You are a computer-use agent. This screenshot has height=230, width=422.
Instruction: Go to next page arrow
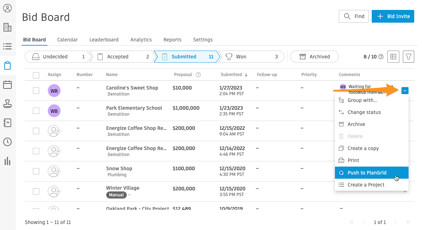coord(395,222)
